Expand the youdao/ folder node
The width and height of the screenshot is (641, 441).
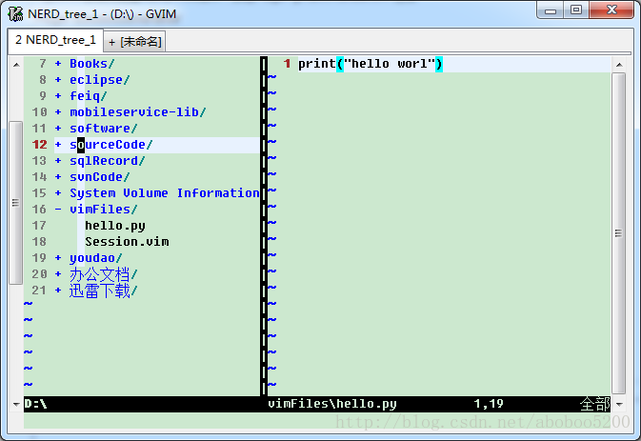coord(58,258)
